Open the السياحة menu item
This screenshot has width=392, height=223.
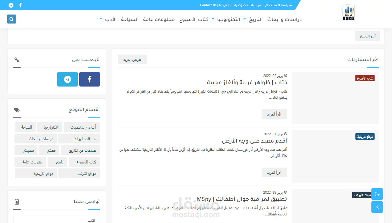coord(130,19)
